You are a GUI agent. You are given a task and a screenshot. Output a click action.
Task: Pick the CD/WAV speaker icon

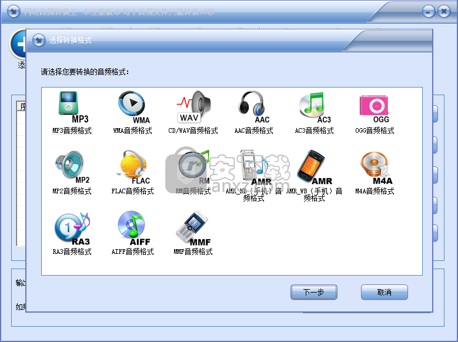193,107
